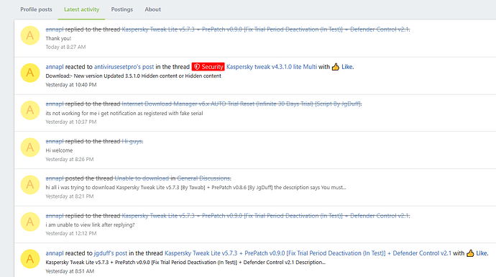Screen dimensions: 496x277
Task: Open the About tab
Action: coord(153,9)
